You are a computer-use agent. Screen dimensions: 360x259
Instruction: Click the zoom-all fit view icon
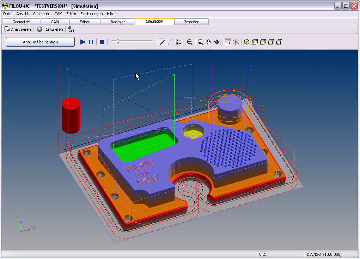tap(189, 42)
